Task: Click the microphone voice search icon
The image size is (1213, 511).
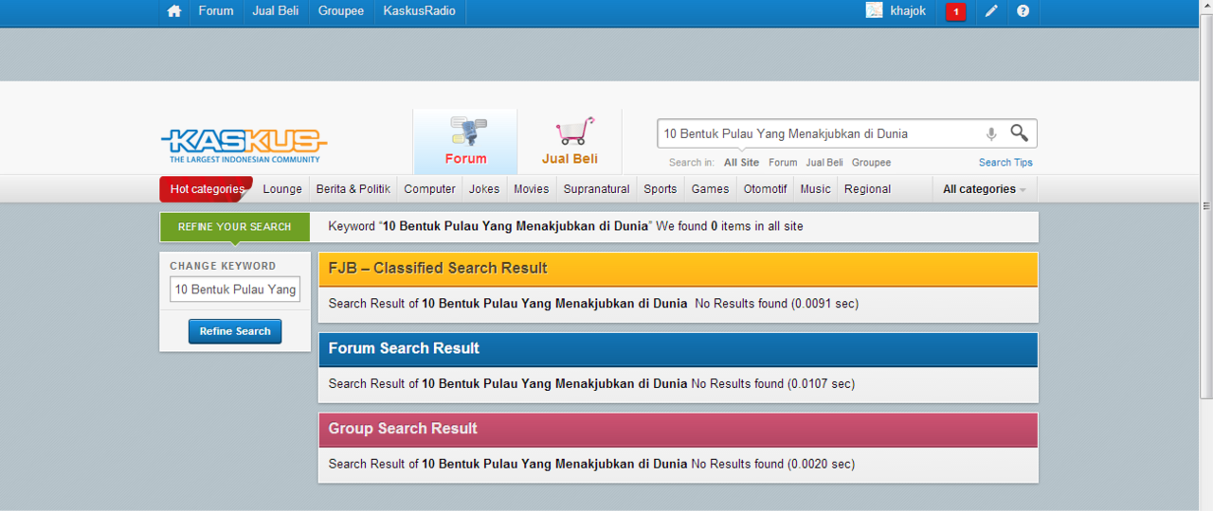Action: point(991,133)
